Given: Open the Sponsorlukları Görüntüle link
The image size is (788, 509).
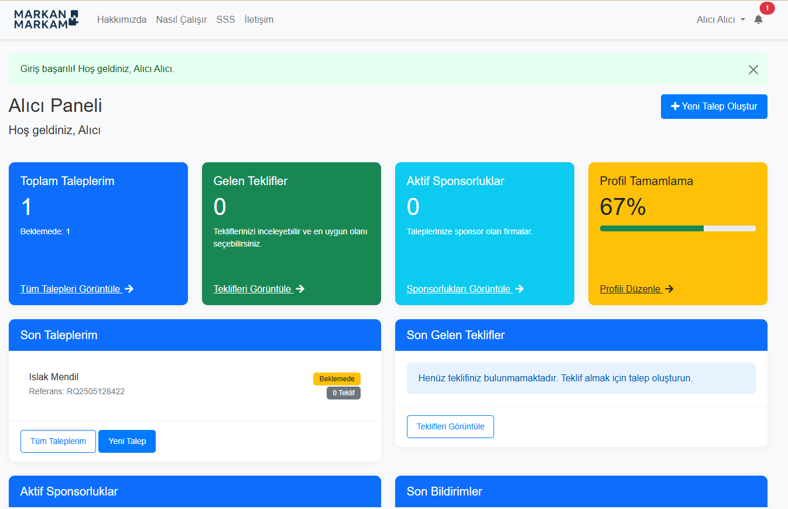Looking at the screenshot, I should pos(465,289).
